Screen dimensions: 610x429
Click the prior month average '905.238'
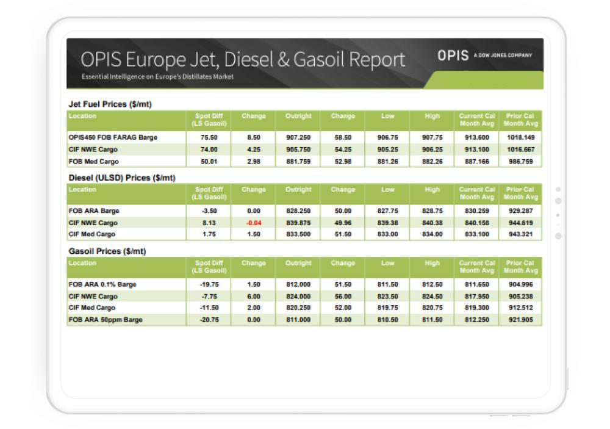pyautogui.click(x=520, y=297)
